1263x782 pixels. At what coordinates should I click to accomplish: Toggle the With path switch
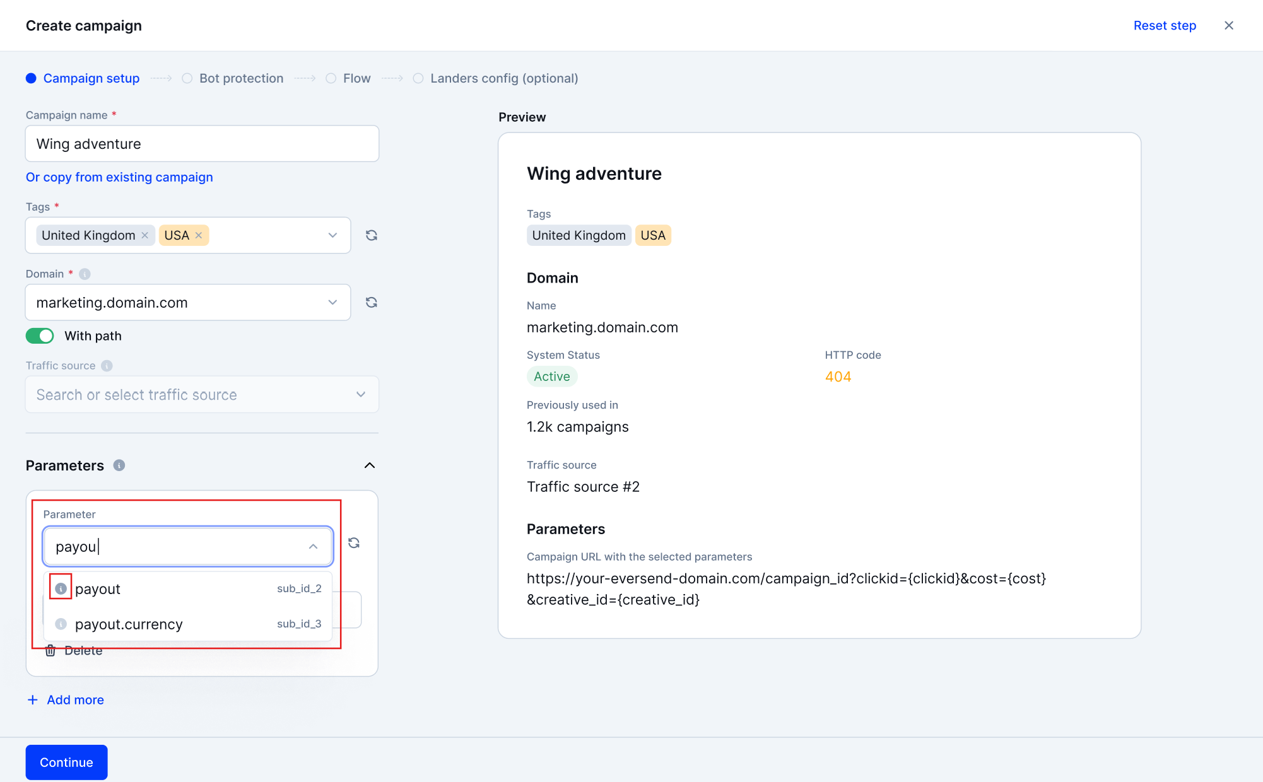[x=40, y=336]
